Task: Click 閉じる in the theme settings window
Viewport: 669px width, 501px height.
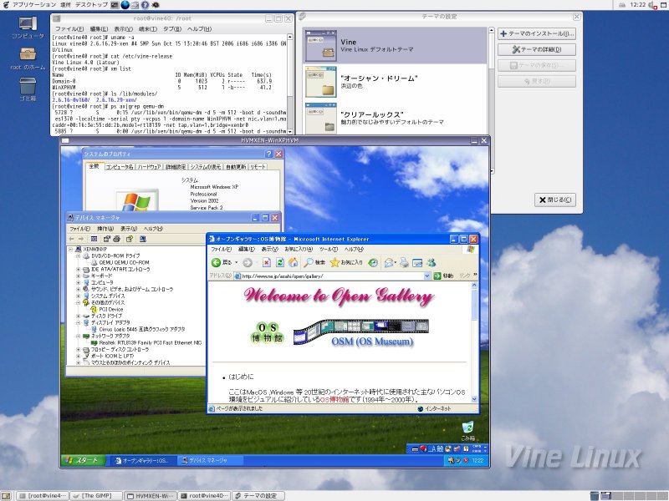Action: pos(555,200)
